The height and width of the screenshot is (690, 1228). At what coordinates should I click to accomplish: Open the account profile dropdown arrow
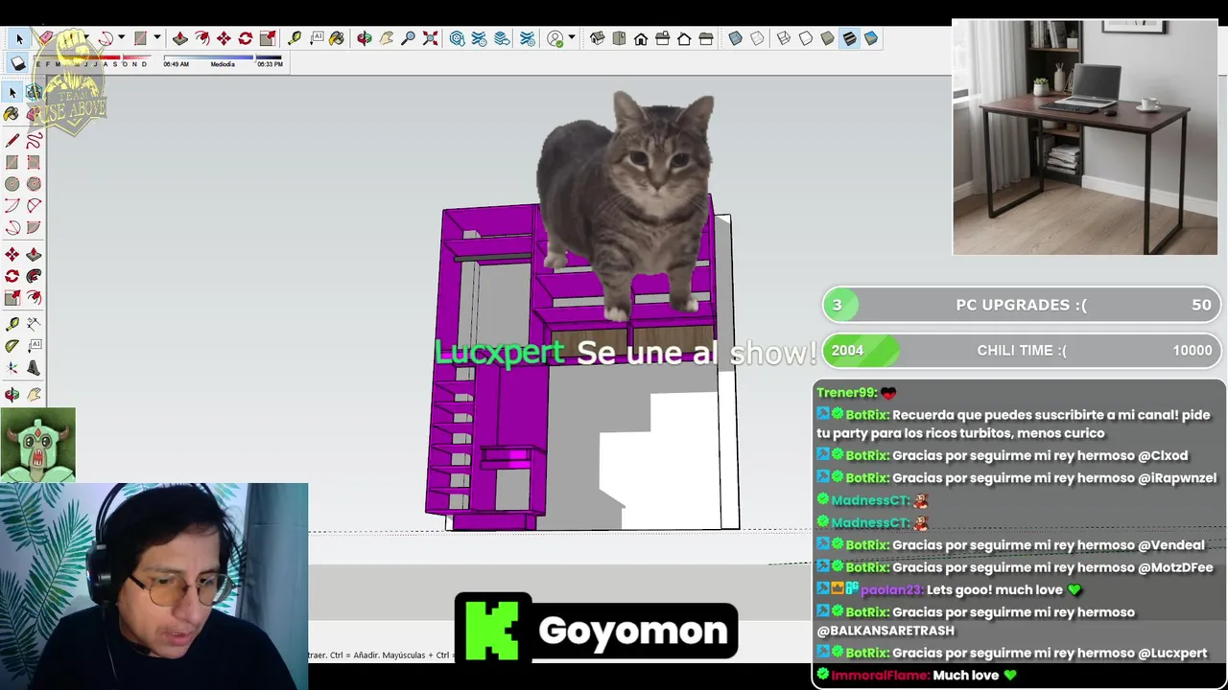tap(572, 37)
